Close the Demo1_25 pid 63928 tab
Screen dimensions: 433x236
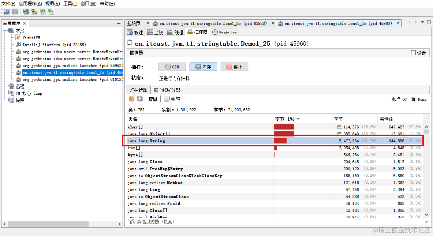[x=273, y=23]
